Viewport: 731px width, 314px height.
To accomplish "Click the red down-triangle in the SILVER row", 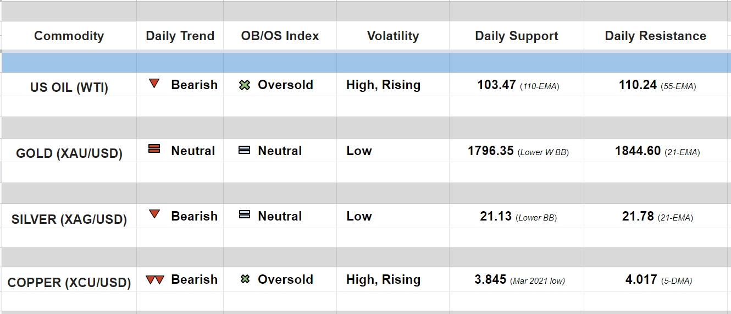I will pos(154,214).
